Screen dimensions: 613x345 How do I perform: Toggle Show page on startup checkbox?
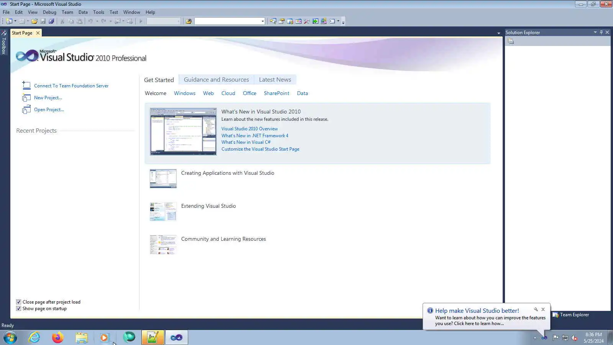(18, 309)
